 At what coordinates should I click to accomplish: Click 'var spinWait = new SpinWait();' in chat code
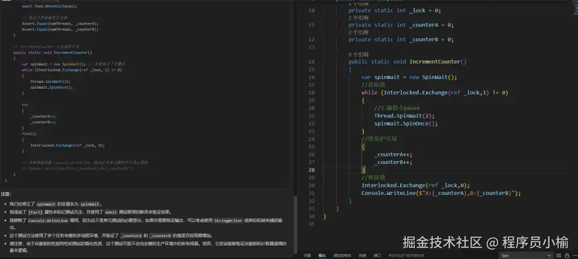coord(54,64)
